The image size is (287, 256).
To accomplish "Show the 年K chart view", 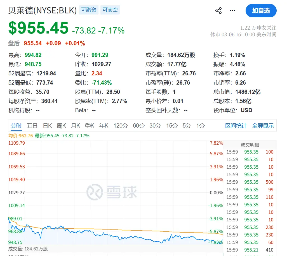I will point(104,126).
